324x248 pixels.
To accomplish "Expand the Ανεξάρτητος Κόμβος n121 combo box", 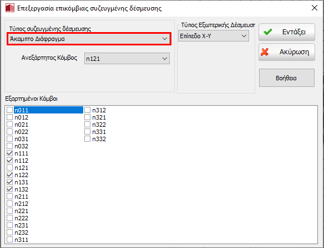I will click(127, 59).
